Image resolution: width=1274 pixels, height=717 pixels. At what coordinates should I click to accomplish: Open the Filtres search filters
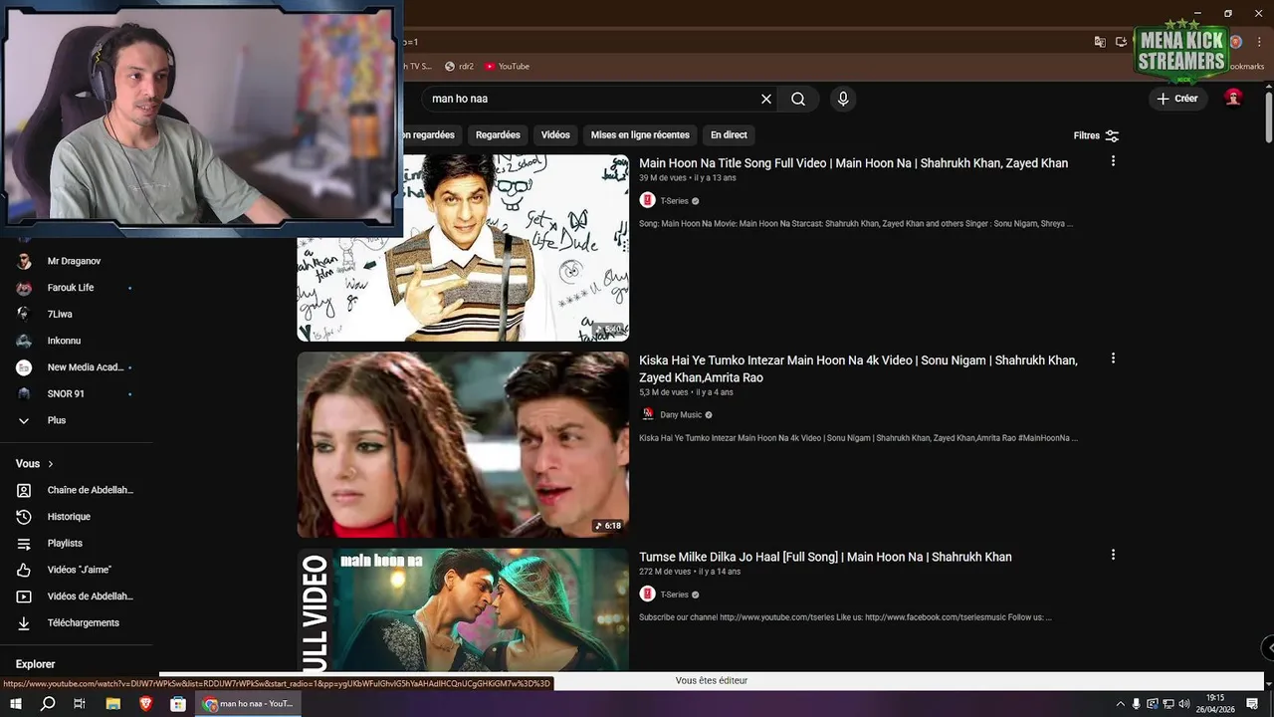(x=1096, y=135)
